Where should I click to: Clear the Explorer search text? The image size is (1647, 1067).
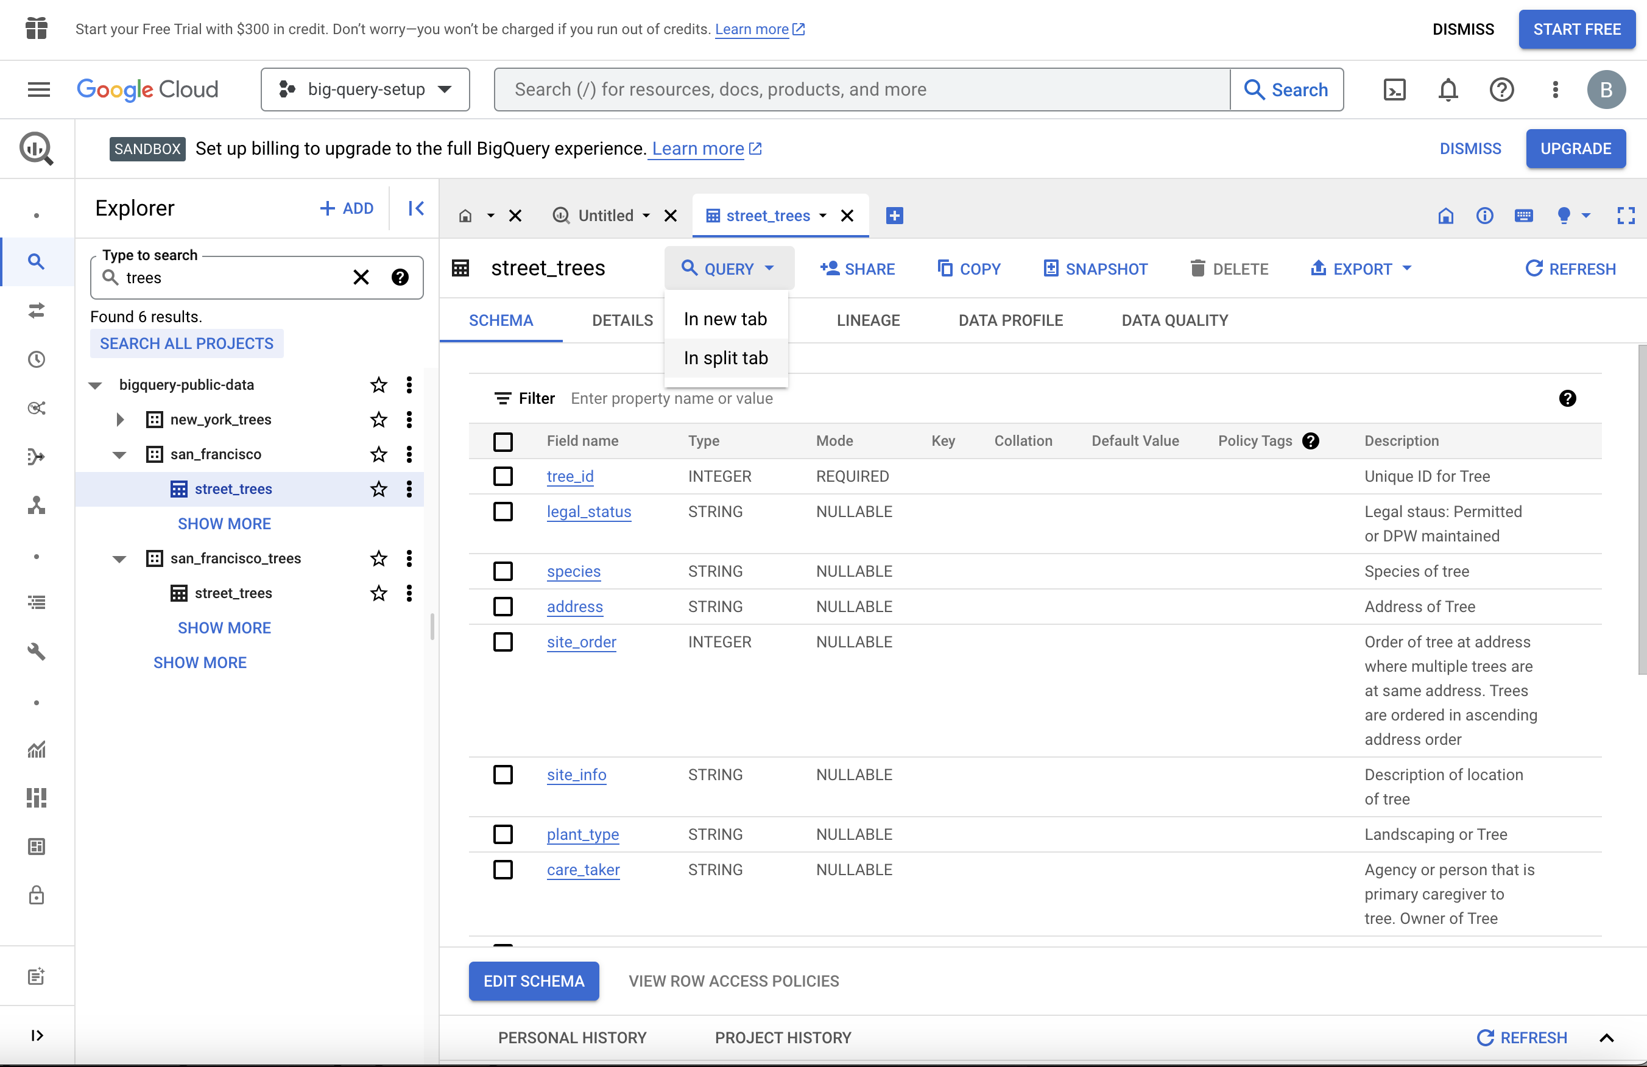coord(361,278)
